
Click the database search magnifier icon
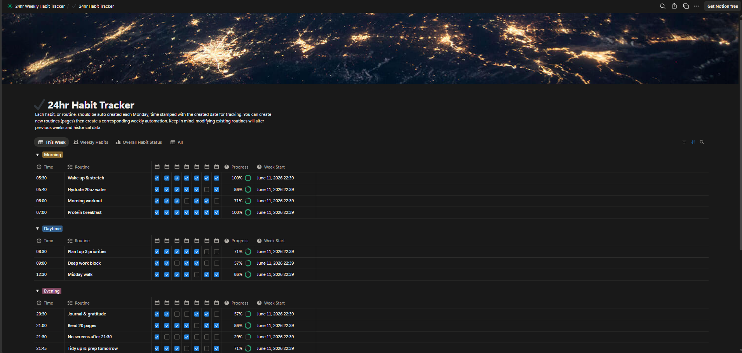[x=702, y=142]
